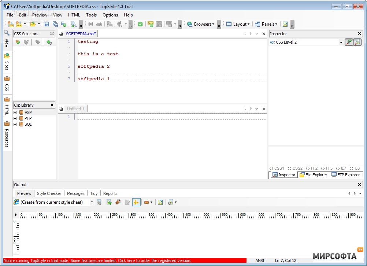
Task: Select the CSS2 radio button
Action: point(289,169)
